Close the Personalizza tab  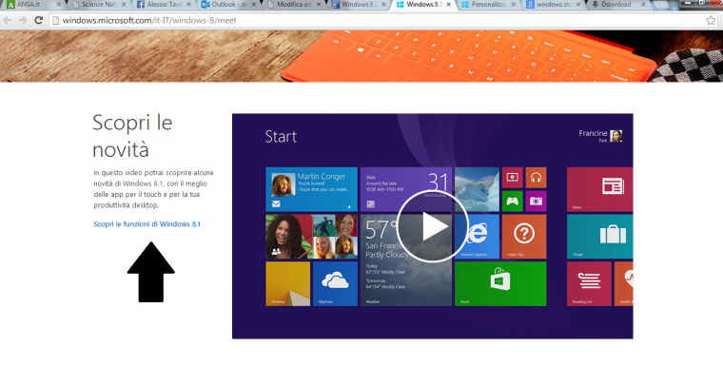point(513,5)
